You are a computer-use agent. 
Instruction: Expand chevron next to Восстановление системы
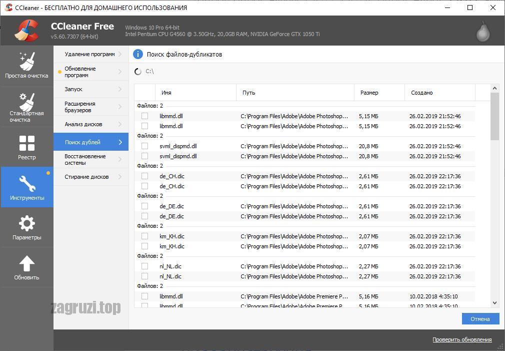click(x=120, y=159)
